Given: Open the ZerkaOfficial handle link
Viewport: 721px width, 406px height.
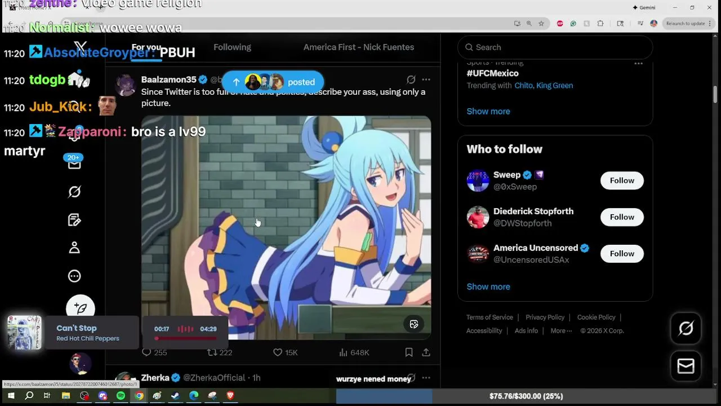Looking at the screenshot, I should click(x=214, y=377).
